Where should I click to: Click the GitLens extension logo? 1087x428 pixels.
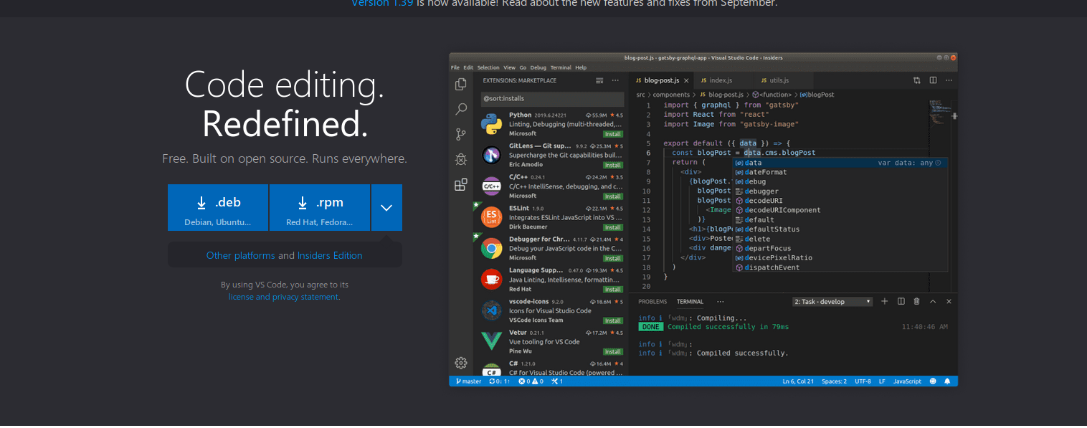[491, 155]
